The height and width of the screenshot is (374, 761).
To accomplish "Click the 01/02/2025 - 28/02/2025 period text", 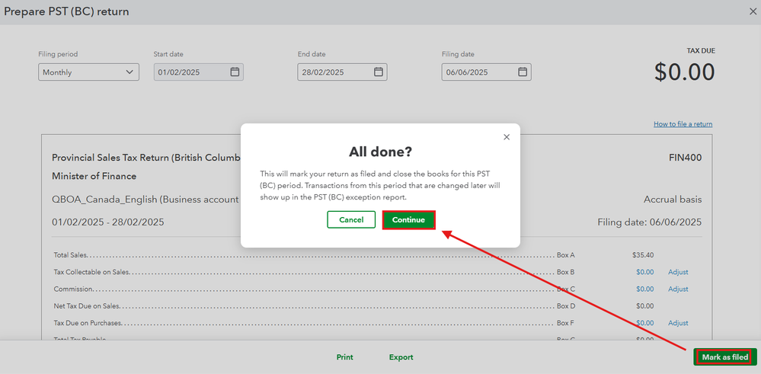I will pos(107,222).
